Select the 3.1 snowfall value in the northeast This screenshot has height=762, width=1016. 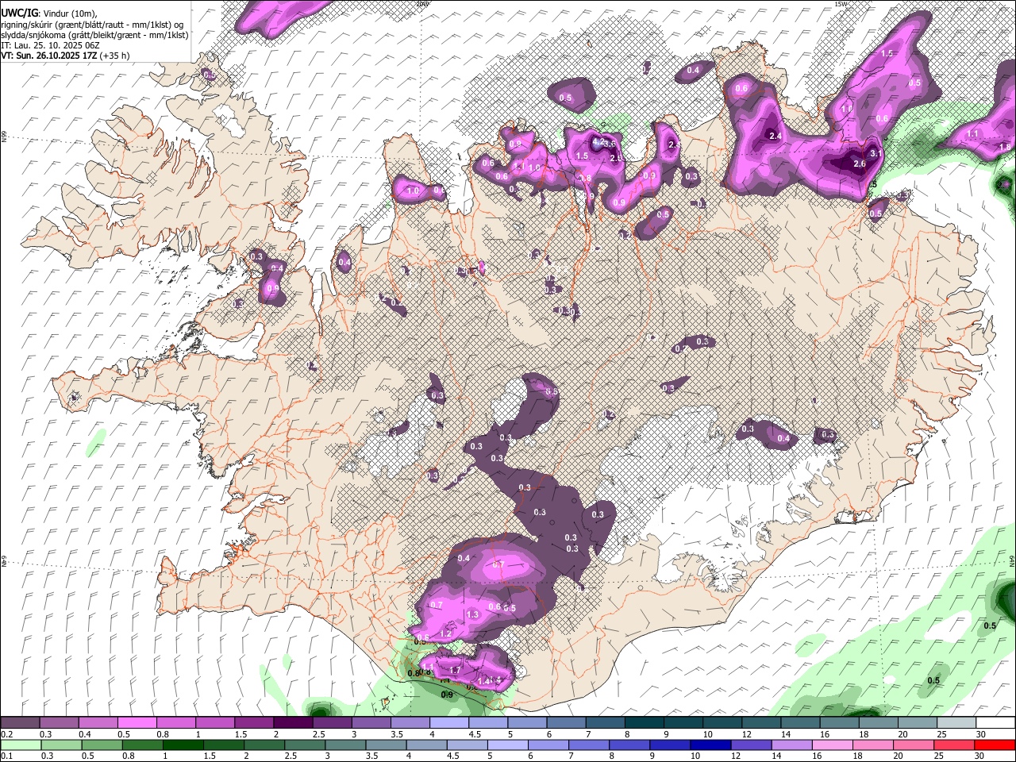[876, 153]
